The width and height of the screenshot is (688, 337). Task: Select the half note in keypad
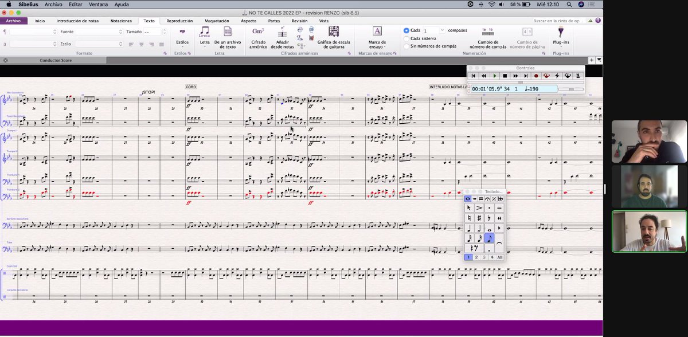[x=479, y=228]
